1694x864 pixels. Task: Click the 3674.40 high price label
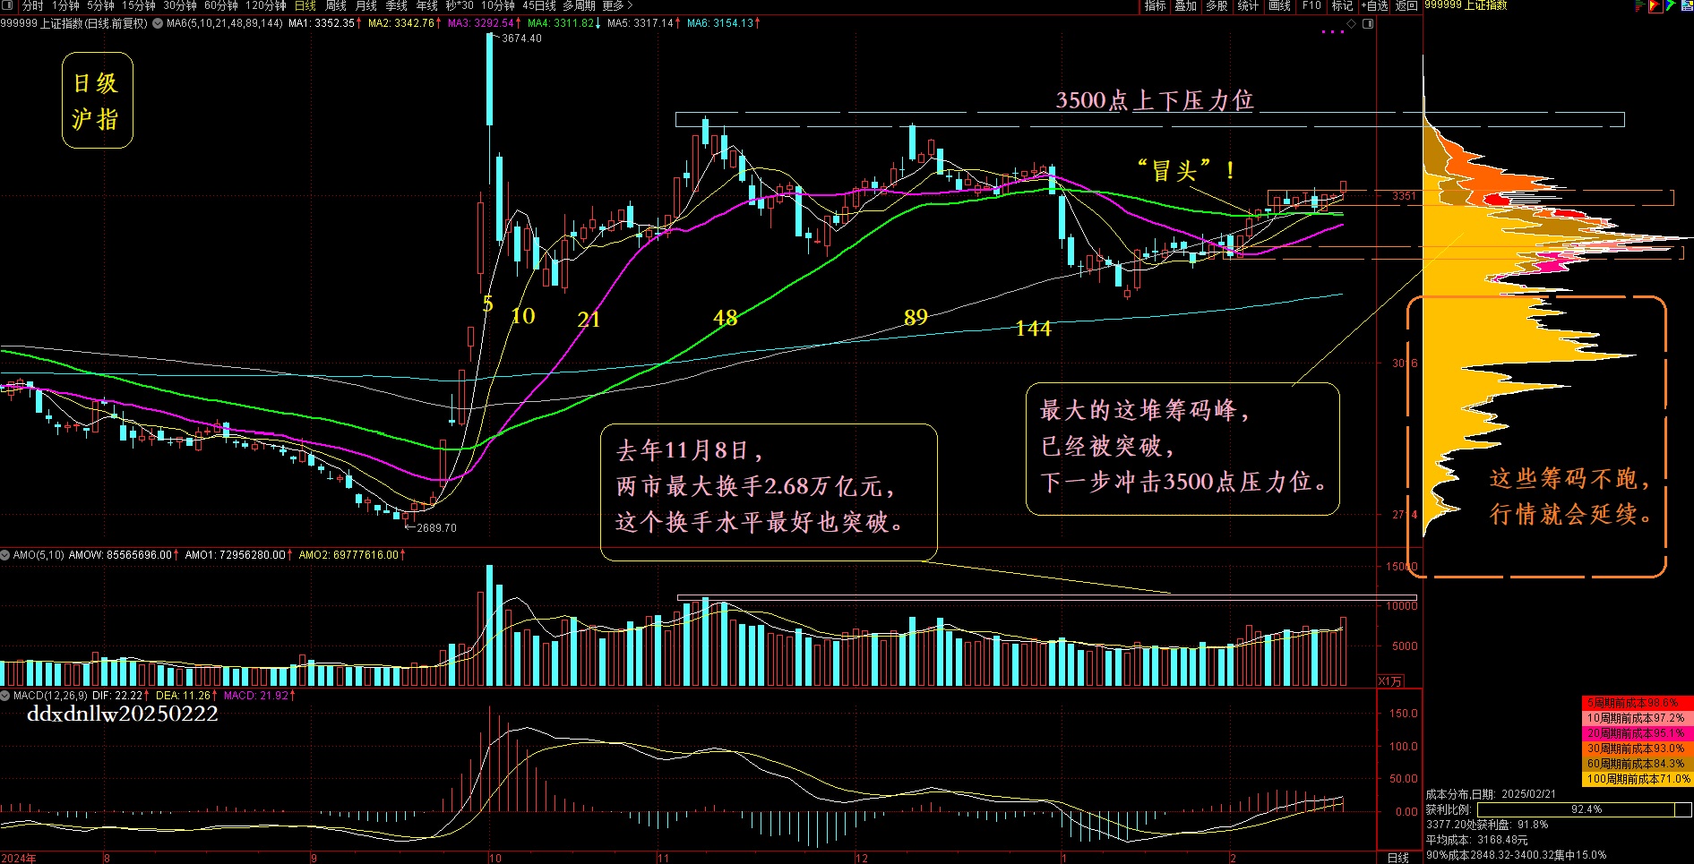(x=521, y=38)
